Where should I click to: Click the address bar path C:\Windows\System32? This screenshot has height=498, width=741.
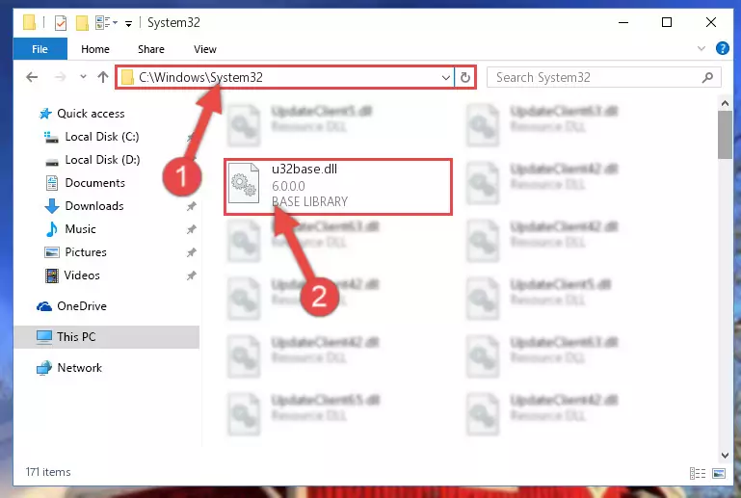point(200,77)
